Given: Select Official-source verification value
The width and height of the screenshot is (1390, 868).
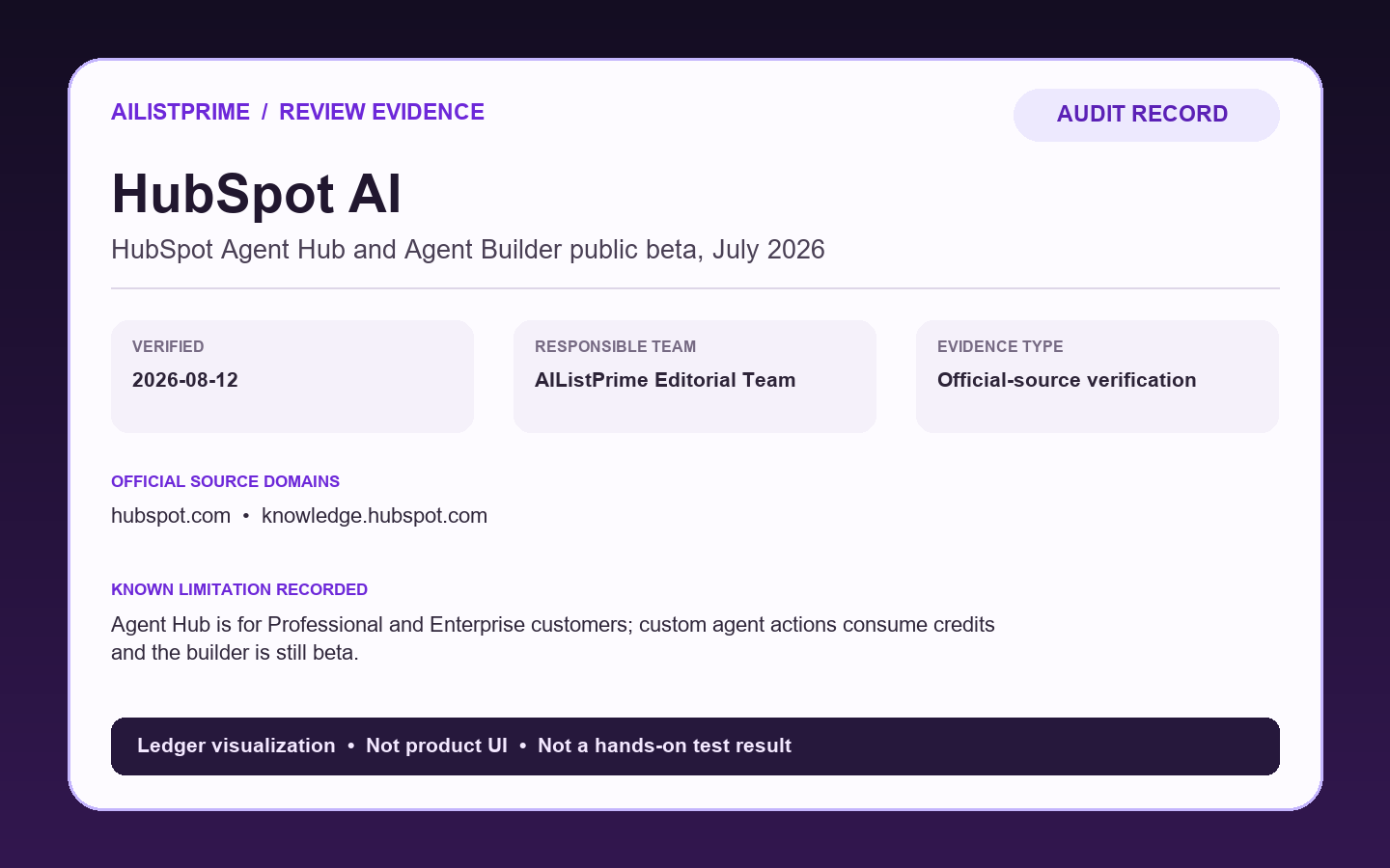Looking at the screenshot, I should [x=1067, y=380].
